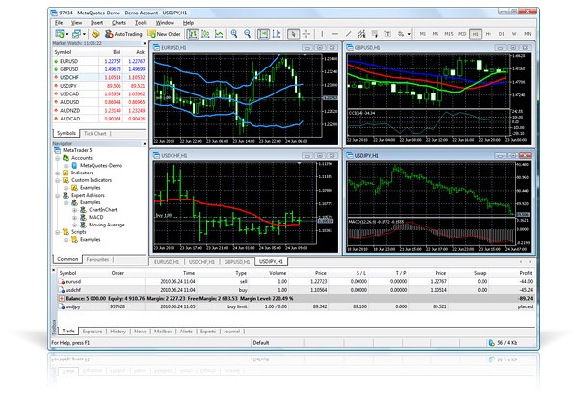Image resolution: width=583 pixels, height=399 pixels.
Task: Click the Scripts node icon in the Navigator
Action: tap(66, 232)
